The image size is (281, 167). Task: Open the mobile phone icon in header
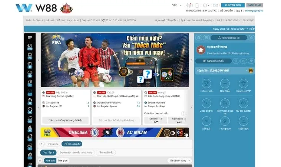click(197, 5)
